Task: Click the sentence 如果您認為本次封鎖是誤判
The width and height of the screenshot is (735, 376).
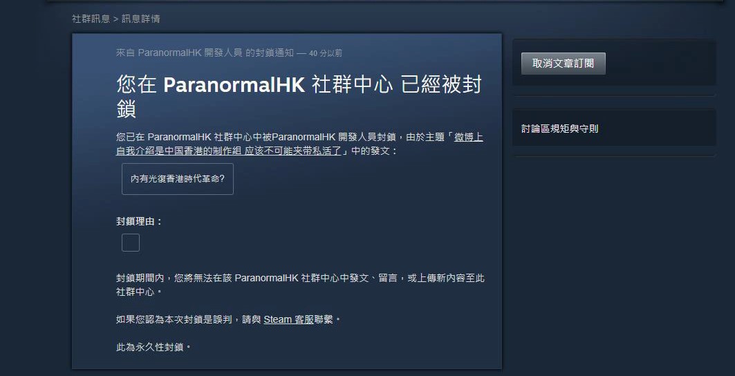Action: click(x=227, y=319)
